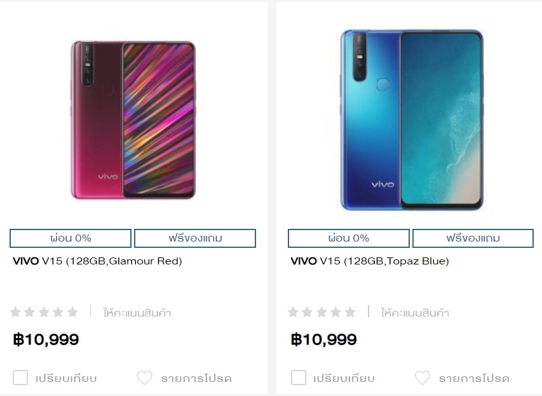
Task: Tick the compare checkbox for Topaz Blue
Action: (x=298, y=378)
